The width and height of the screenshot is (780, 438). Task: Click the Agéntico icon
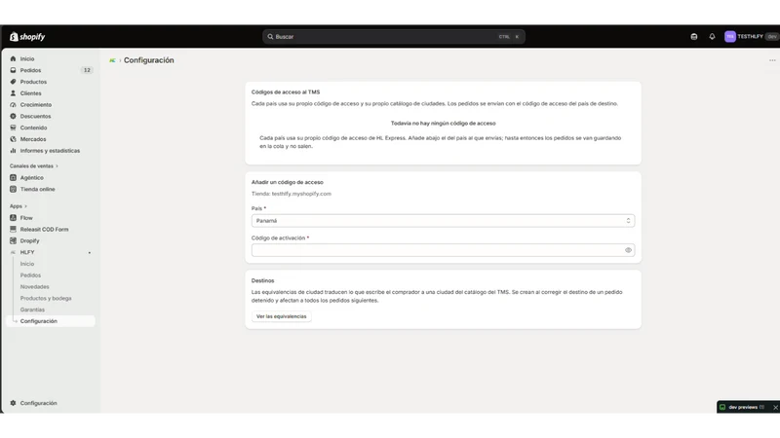pyautogui.click(x=13, y=178)
